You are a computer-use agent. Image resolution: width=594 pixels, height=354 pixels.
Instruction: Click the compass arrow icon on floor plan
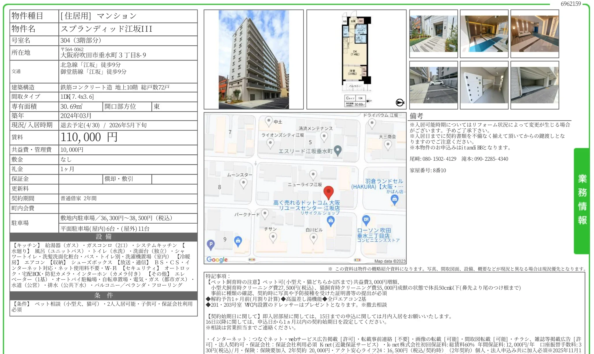click(400, 102)
